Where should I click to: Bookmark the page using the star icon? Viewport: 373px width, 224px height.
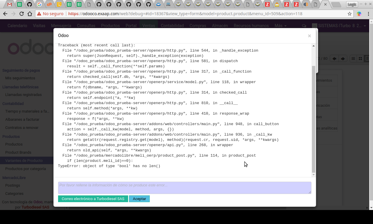350,13
